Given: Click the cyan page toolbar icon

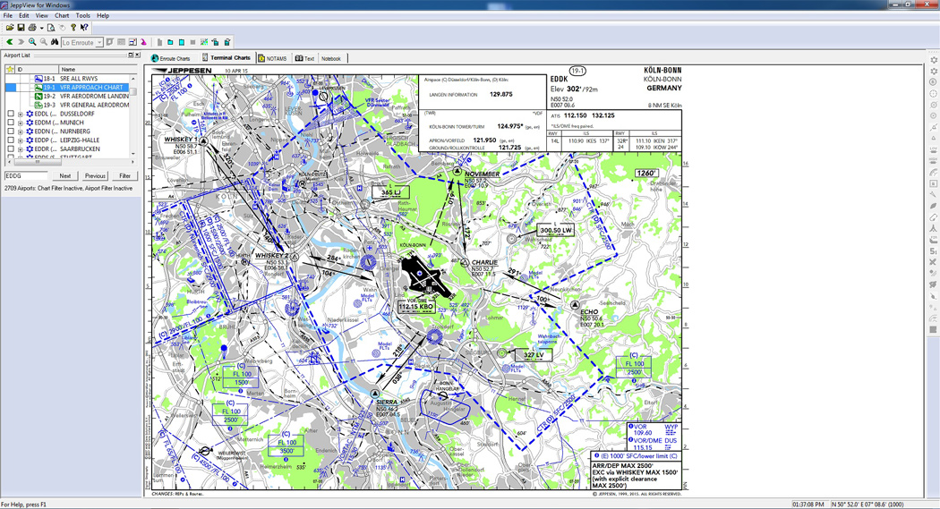Looking at the screenshot, I should click(182, 42).
